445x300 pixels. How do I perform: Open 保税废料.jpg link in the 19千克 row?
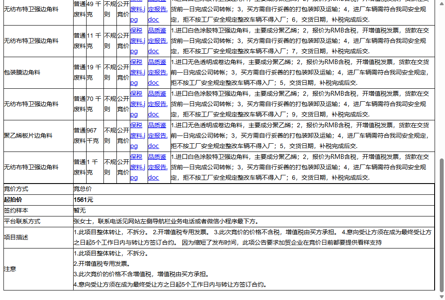click(x=138, y=72)
